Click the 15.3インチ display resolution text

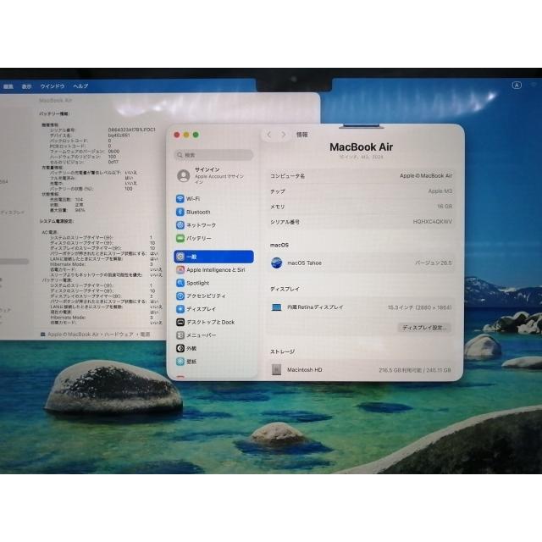pos(419,307)
